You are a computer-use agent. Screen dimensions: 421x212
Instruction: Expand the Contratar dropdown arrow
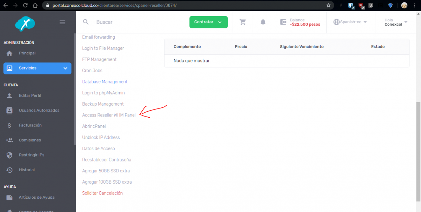tap(219, 22)
